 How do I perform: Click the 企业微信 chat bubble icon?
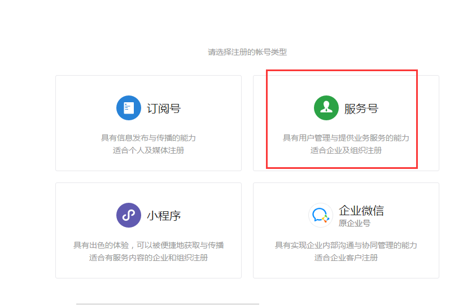click(321, 215)
